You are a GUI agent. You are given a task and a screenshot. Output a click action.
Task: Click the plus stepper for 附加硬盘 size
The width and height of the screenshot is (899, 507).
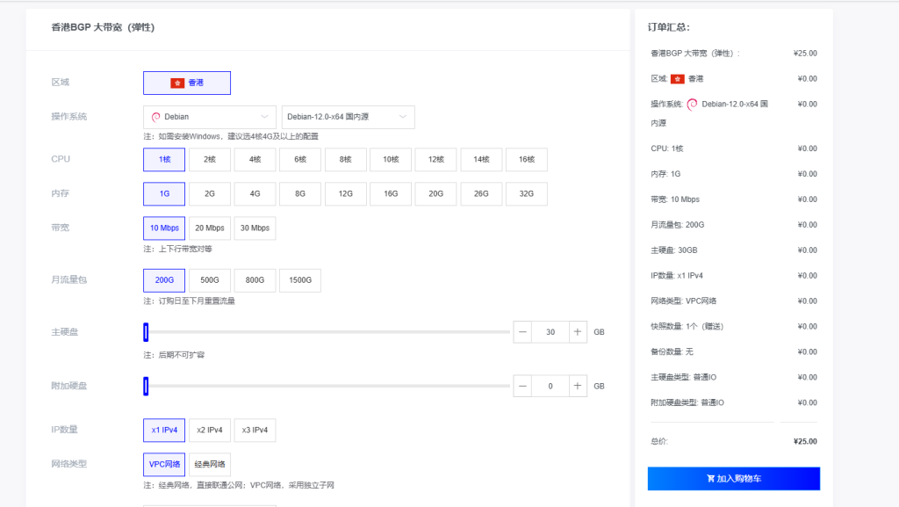point(577,385)
